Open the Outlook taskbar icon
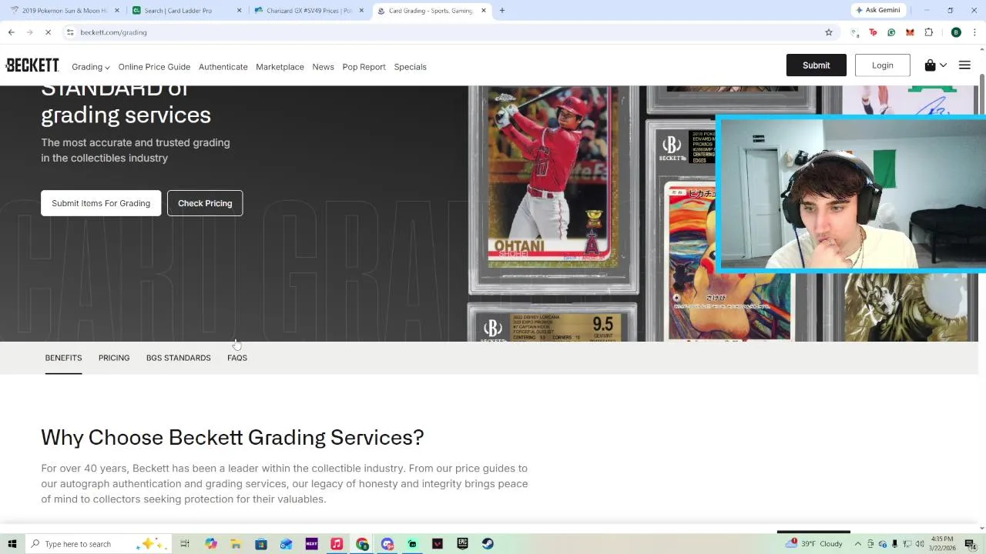Screen dimensions: 986x554 pyautogui.click(x=286, y=544)
